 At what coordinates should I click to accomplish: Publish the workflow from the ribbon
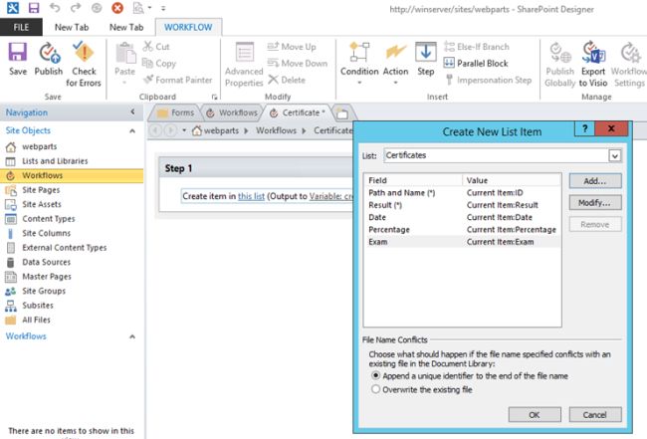(x=49, y=59)
